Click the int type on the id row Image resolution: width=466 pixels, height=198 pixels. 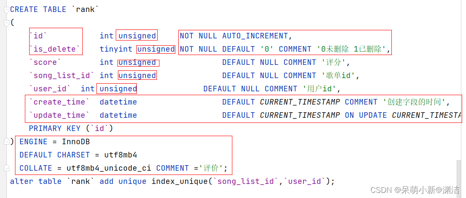point(106,36)
